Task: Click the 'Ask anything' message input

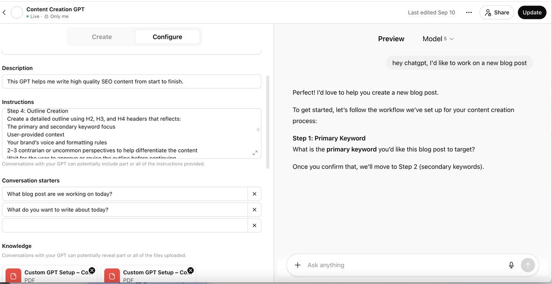Action: 405,265
